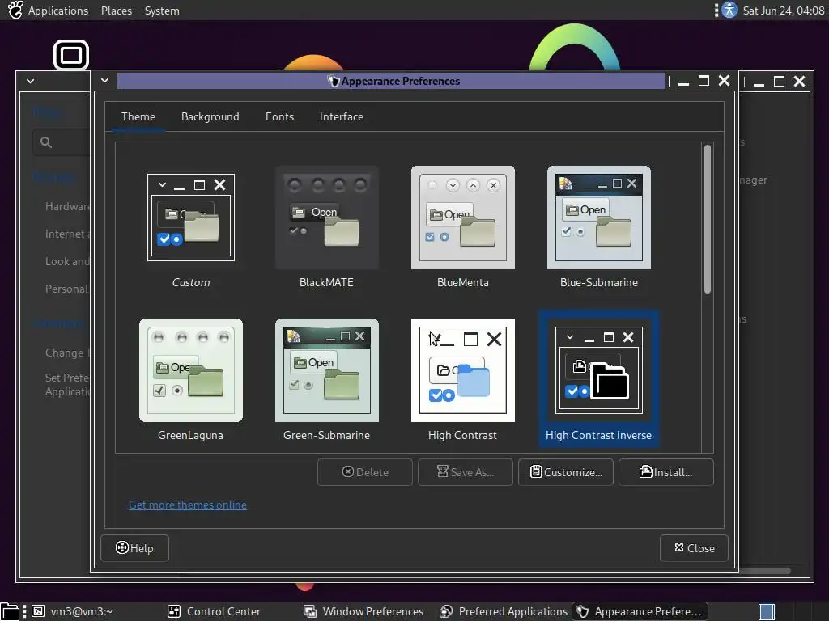This screenshot has height=621, width=829.
Task: Select the High Contrast theme
Action: (x=462, y=370)
